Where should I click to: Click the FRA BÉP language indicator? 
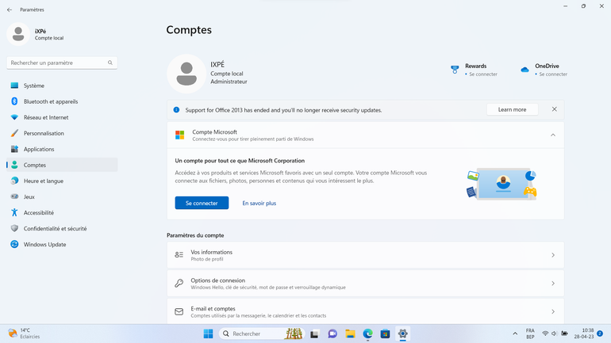(x=530, y=333)
